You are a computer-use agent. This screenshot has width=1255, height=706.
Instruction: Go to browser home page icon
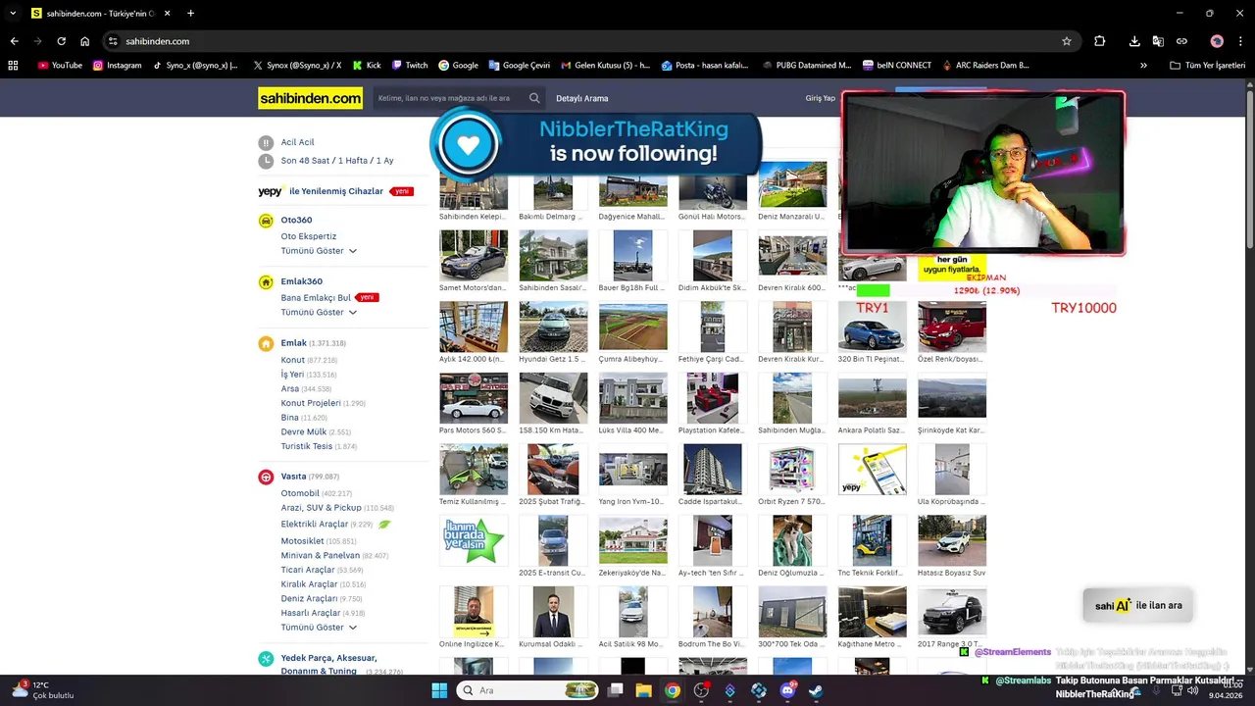pyautogui.click(x=85, y=41)
